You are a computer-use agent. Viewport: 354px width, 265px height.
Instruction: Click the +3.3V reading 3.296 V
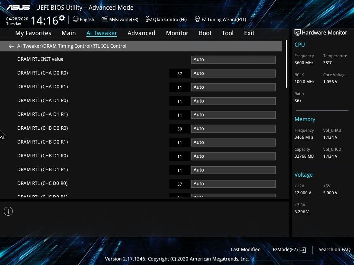click(x=301, y=212)
